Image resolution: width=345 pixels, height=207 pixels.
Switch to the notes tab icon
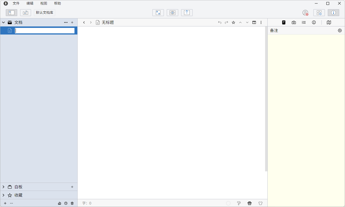pos(284,22)
